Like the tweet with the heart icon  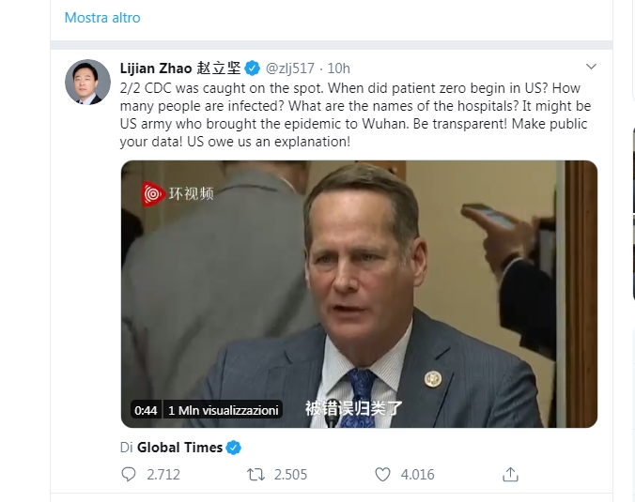click(382, 475)
